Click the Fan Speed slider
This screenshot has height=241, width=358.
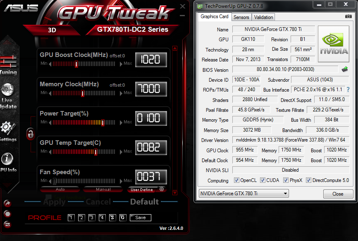[x=84, y=181]
